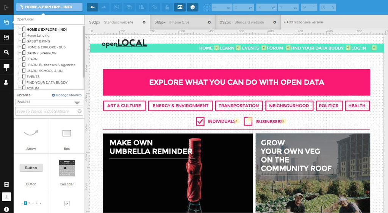Viewport: 388px width, 213px height.
Task: Click the group elements dashed-circle icon
Action: [116, 7]
